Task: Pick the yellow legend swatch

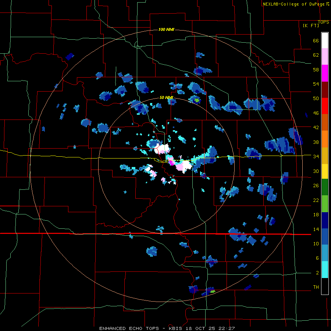Action: (325, 171)
